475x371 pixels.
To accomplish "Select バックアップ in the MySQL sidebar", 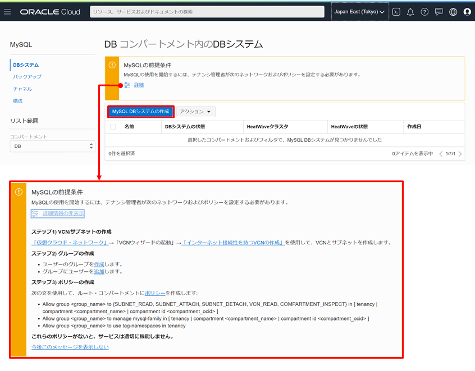I will point(27,77).
